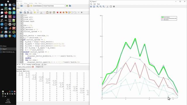Click the editor Save File icon
Viewport: 187px width, 105px height.
pyautogui.click(x=25, y=12)
